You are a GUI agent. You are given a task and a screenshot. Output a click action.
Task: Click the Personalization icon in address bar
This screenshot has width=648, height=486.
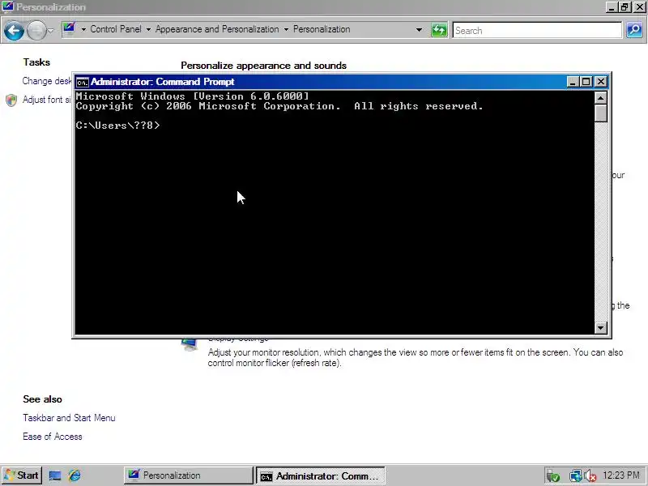(x=69, y=29)
